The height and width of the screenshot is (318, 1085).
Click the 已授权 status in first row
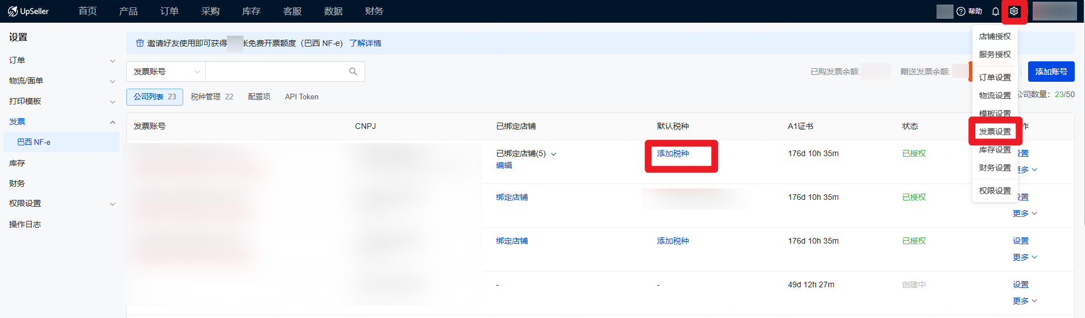914,153
